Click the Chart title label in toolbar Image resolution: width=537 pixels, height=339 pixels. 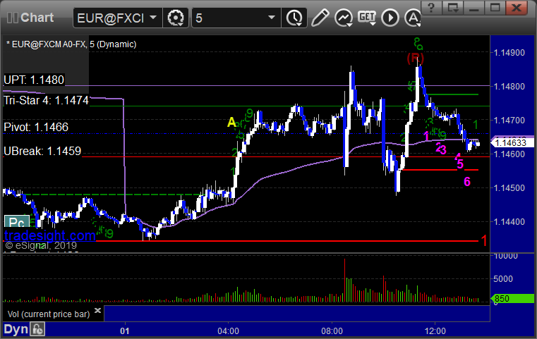click(x=37, y=18)
